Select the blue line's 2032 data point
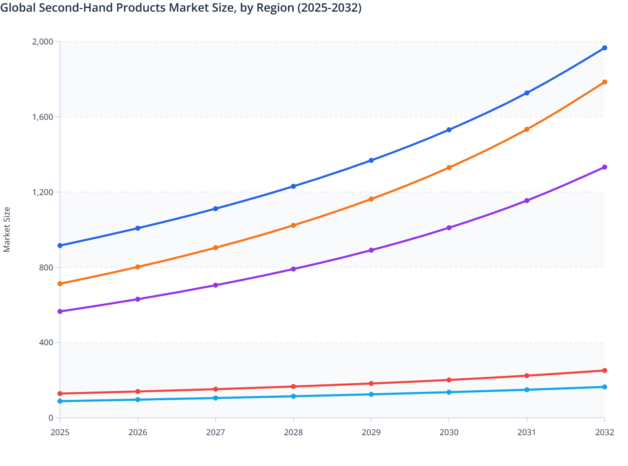628x466 pixels. click(604, 48)
